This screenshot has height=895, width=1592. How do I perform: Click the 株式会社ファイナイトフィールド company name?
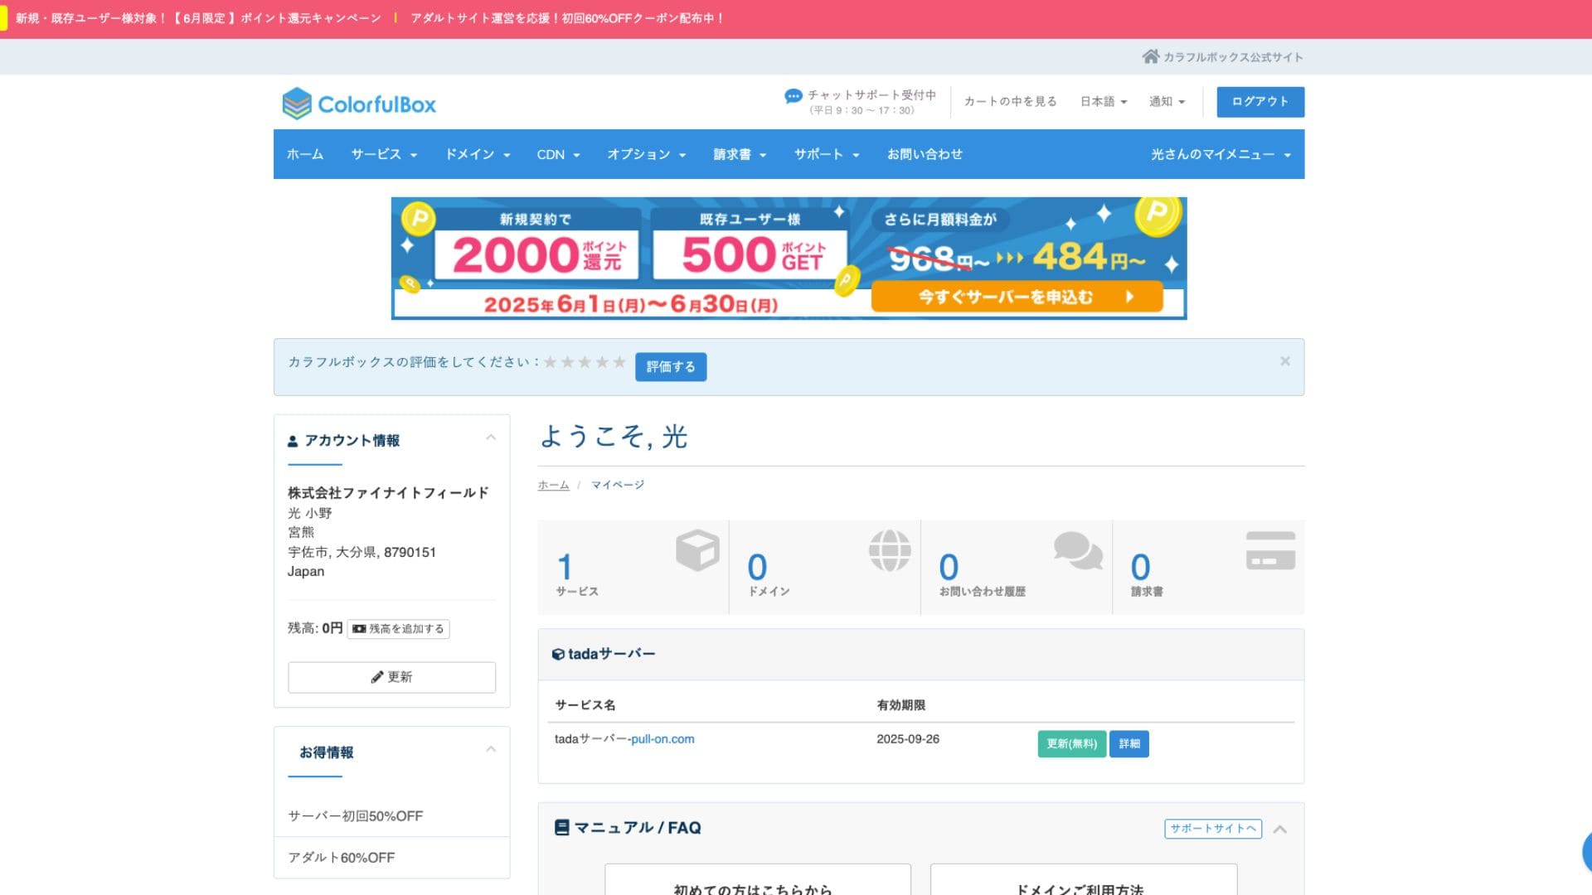click(388, 493)
